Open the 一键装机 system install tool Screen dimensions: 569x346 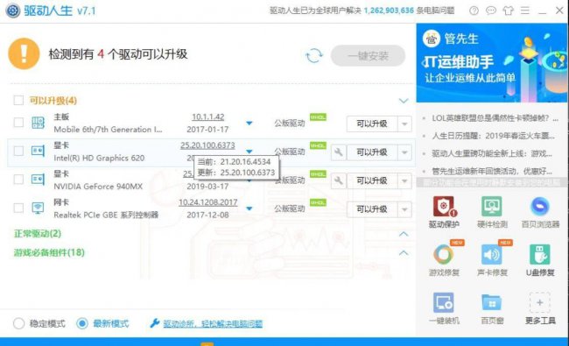click(444, 302)
